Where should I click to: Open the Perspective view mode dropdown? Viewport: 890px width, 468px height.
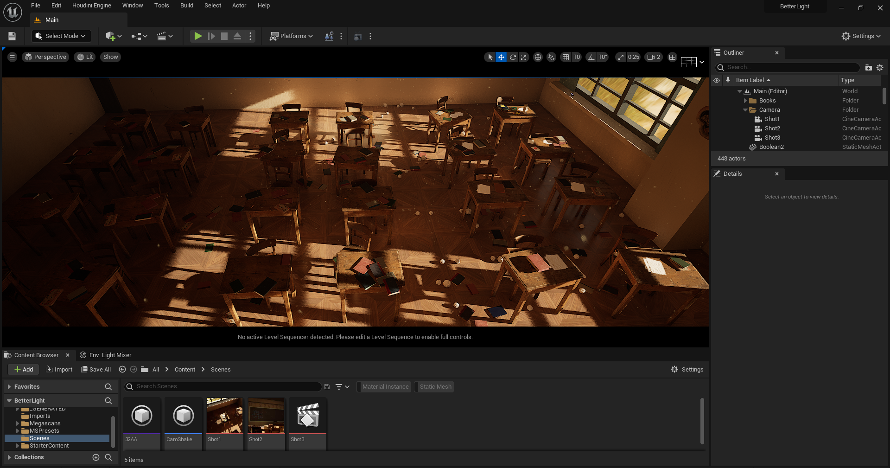tap(45, 57)
